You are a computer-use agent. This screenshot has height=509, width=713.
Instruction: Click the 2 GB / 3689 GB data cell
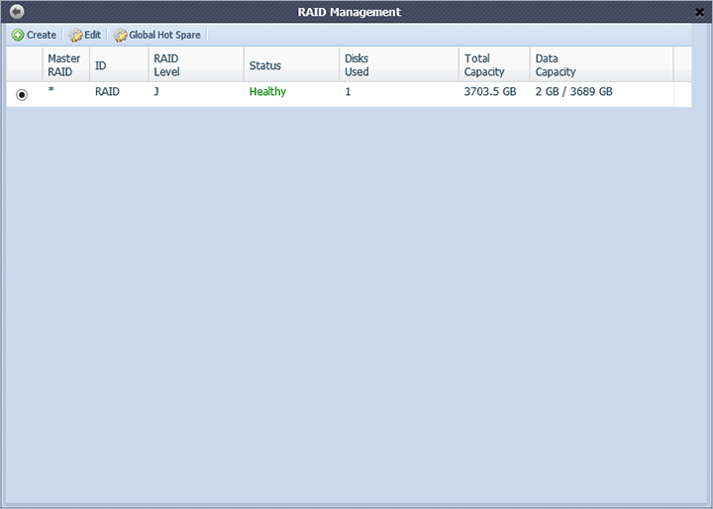click(573, 92)
